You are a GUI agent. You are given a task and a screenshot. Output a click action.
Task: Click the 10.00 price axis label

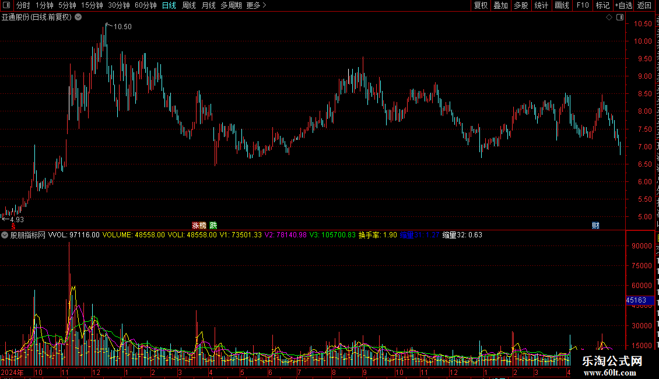pos(643,41)
